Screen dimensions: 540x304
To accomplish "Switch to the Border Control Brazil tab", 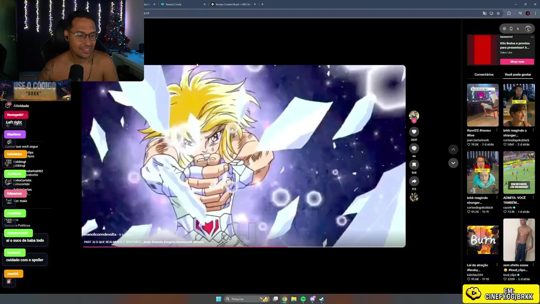I will [x=233, y=4].
